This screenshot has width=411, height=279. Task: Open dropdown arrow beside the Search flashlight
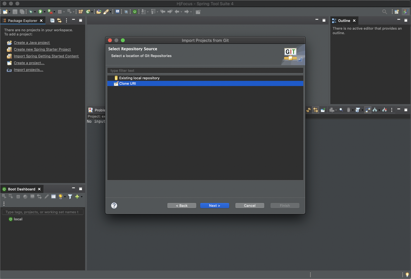click(x=110, y=12)
